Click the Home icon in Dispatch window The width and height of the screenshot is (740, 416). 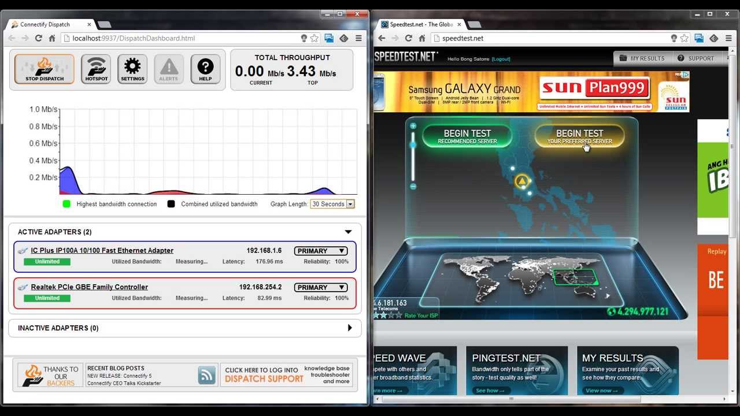pyautogui.click(x=52, y=38)
